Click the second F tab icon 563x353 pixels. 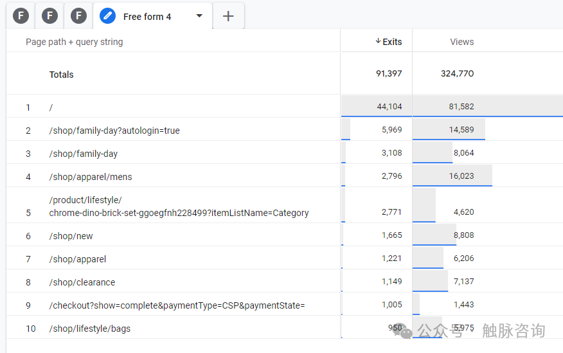pyautogui.click(x=50, y=16)
